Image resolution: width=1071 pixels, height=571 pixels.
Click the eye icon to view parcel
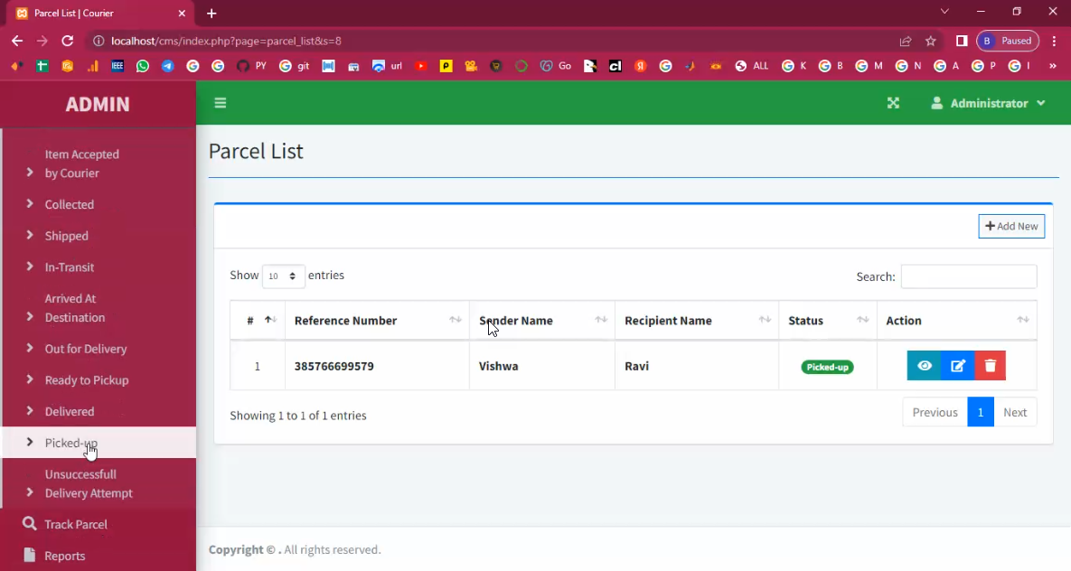click(x=924, y=366)
